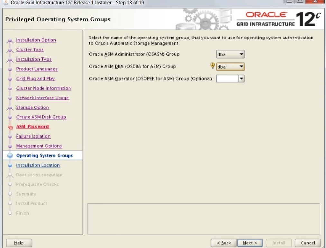Click the Cancel button
Viewport: 326px width, 248px height.
pos(308,243)
